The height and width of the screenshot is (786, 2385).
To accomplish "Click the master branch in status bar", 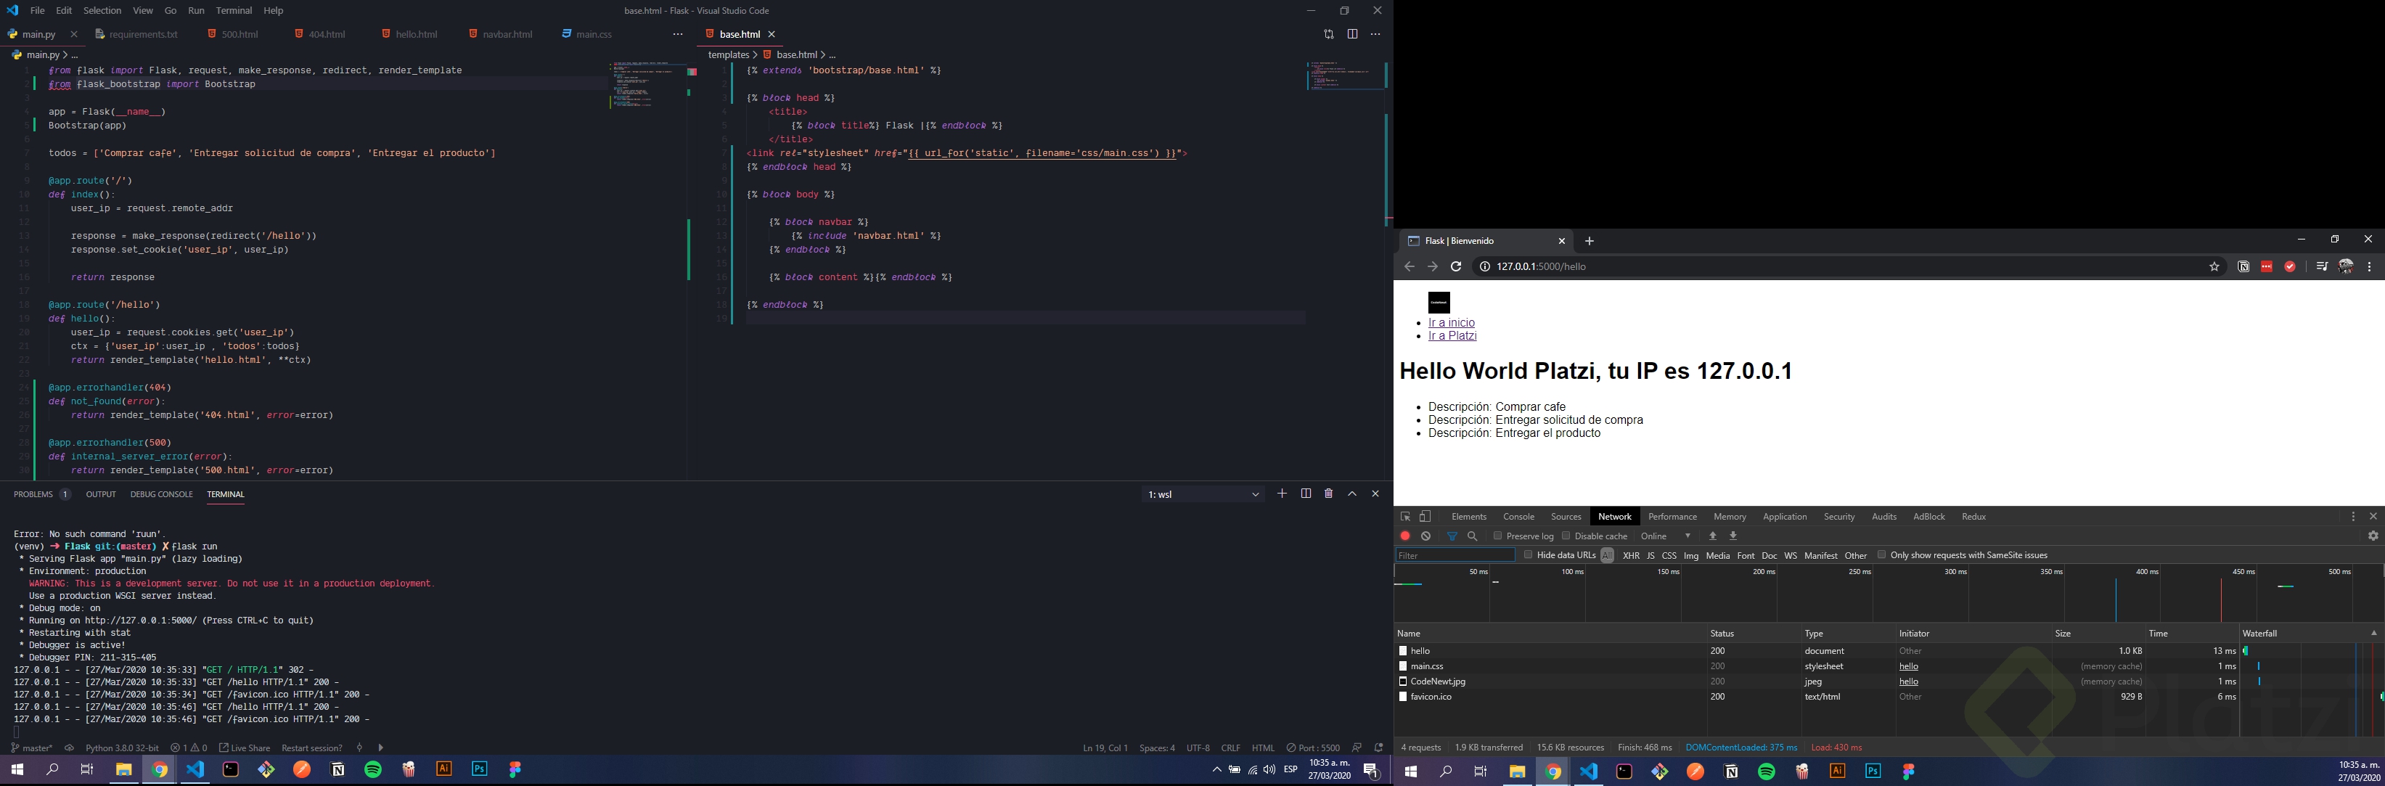I will click(31, 748).
